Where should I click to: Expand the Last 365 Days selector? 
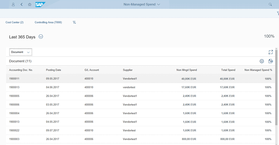(41, 37)
